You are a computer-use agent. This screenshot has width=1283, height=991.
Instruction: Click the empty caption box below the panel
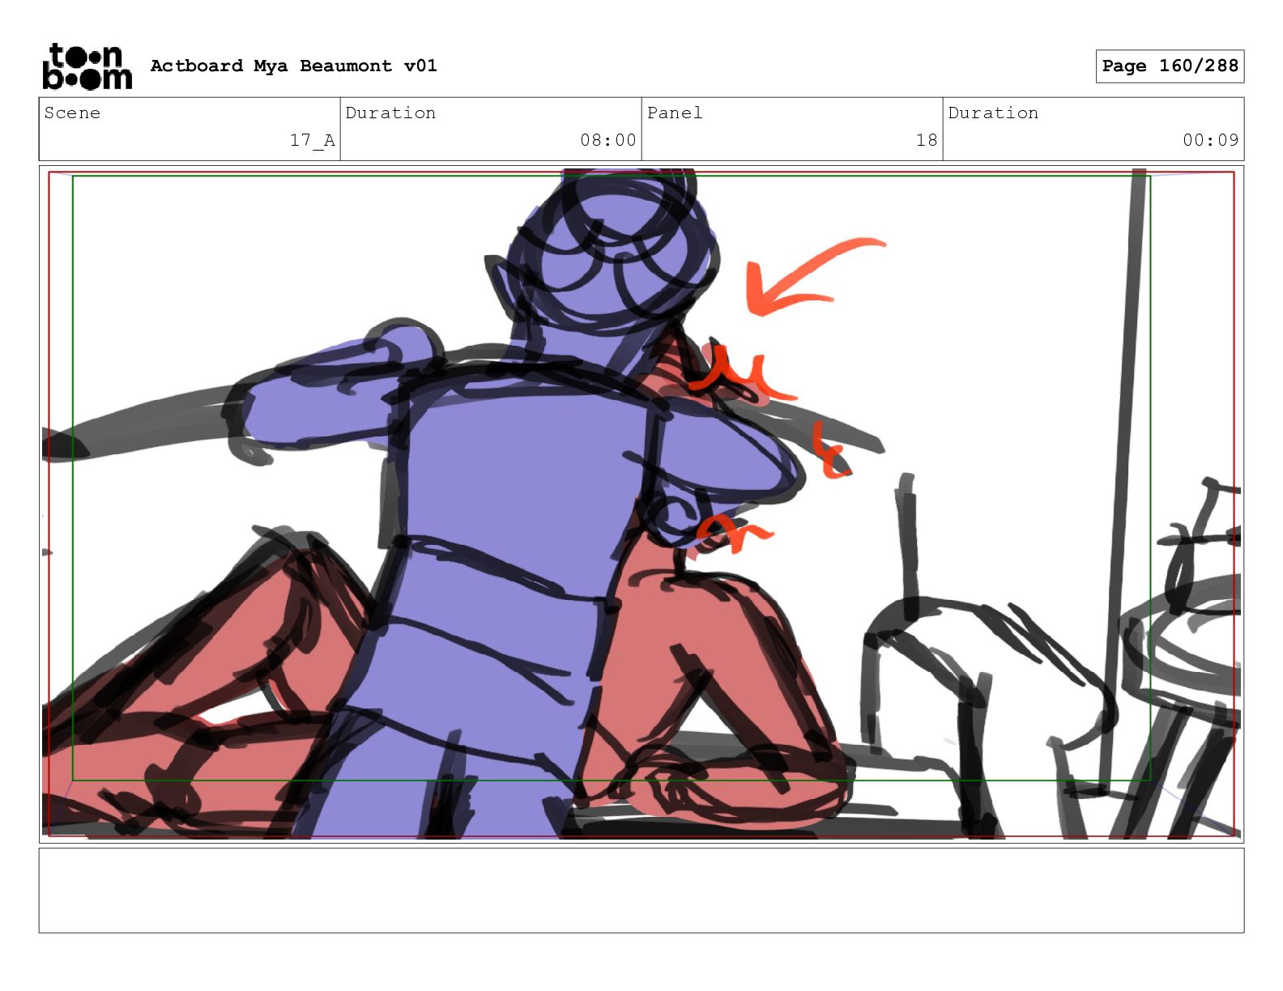pos(641,891)
